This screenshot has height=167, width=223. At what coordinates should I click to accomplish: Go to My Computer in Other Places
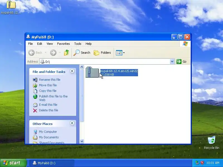click(x=48, y=132)
